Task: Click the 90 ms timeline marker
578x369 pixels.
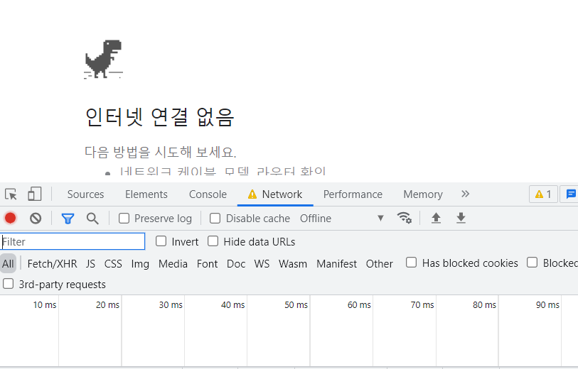Action: [x=547, y=305]
